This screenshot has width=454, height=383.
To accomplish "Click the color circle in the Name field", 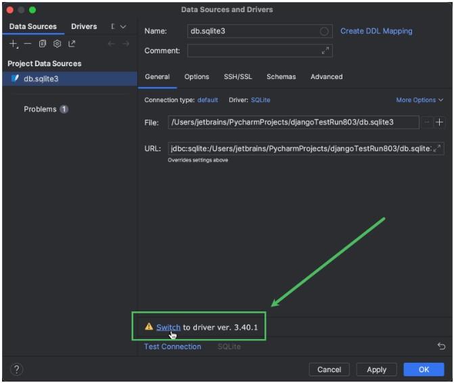I will tap(325, 31).
